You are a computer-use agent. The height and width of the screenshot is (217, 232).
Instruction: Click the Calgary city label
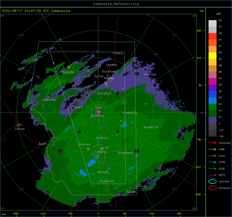tap(101, 152)
